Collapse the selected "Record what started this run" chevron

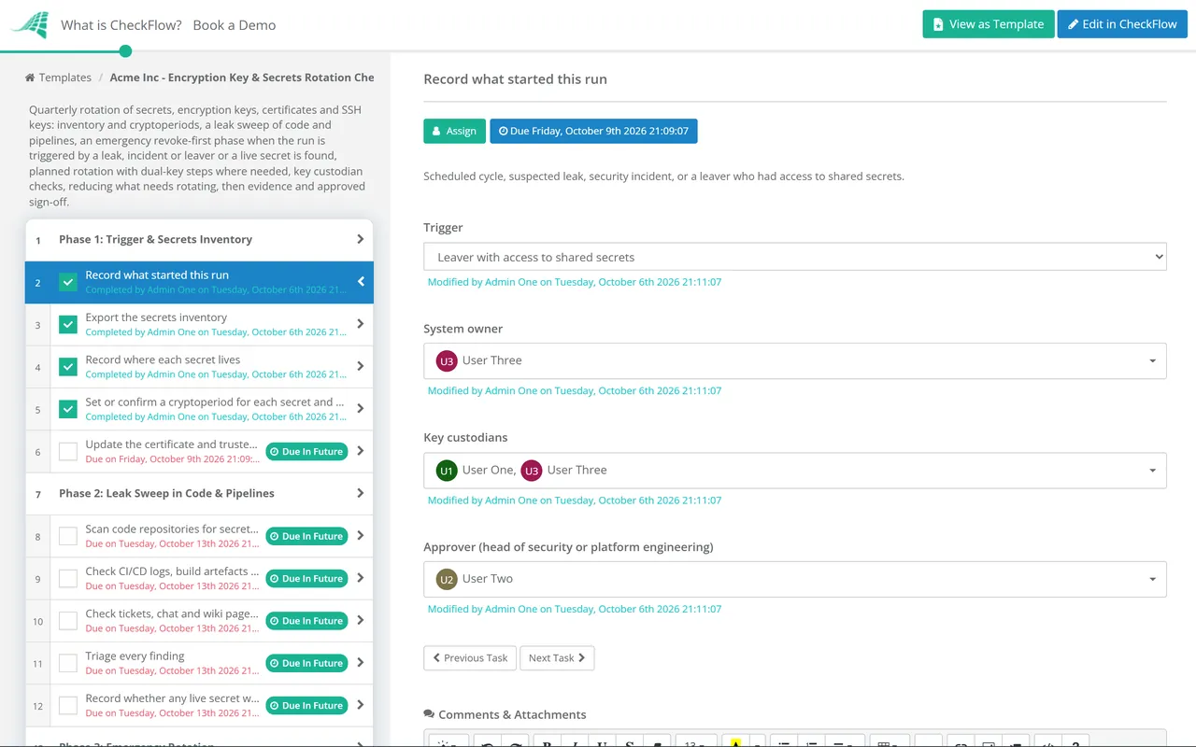(x=361, y=282)
